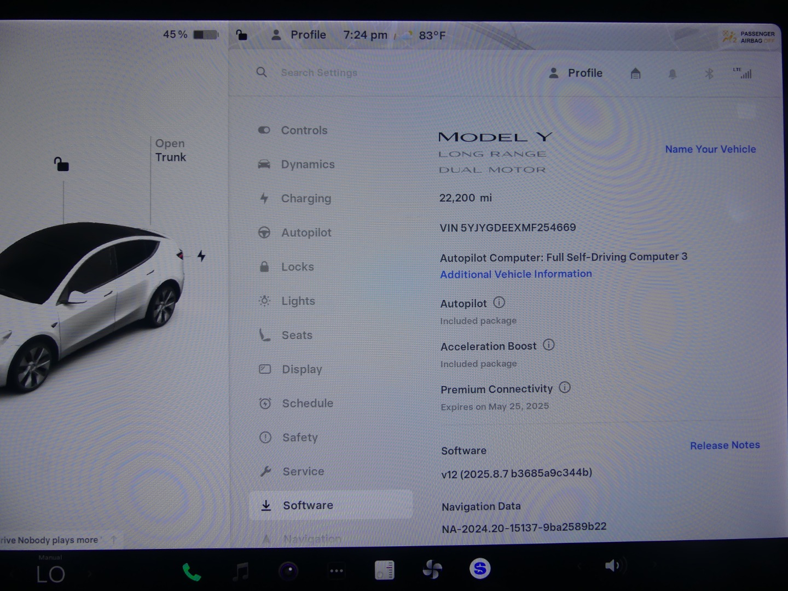Open the music player icon

pos(240,571)
